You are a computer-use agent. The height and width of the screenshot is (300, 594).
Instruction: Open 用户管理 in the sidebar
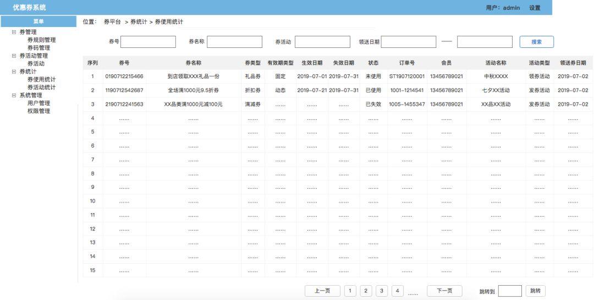click(x=38, y=103)
